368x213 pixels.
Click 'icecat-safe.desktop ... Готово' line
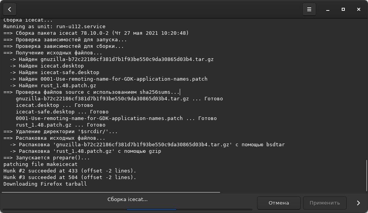[62, 112]
